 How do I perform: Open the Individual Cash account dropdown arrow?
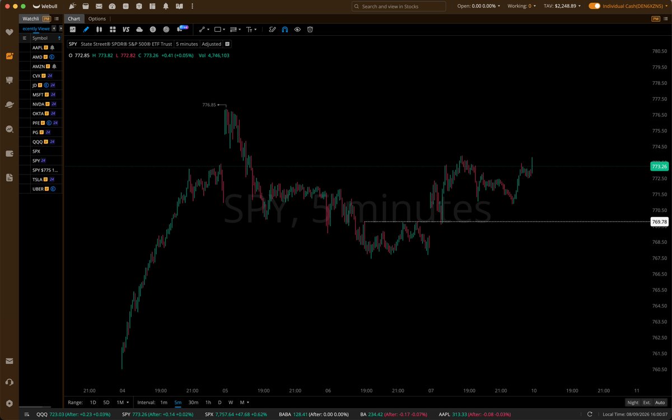[666, 6]
